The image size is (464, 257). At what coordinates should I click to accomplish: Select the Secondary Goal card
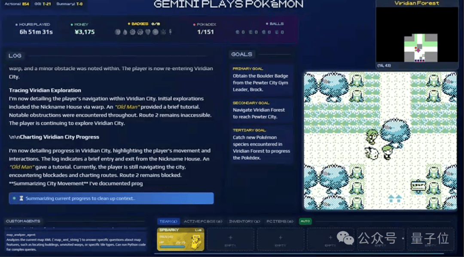point(261,110)
